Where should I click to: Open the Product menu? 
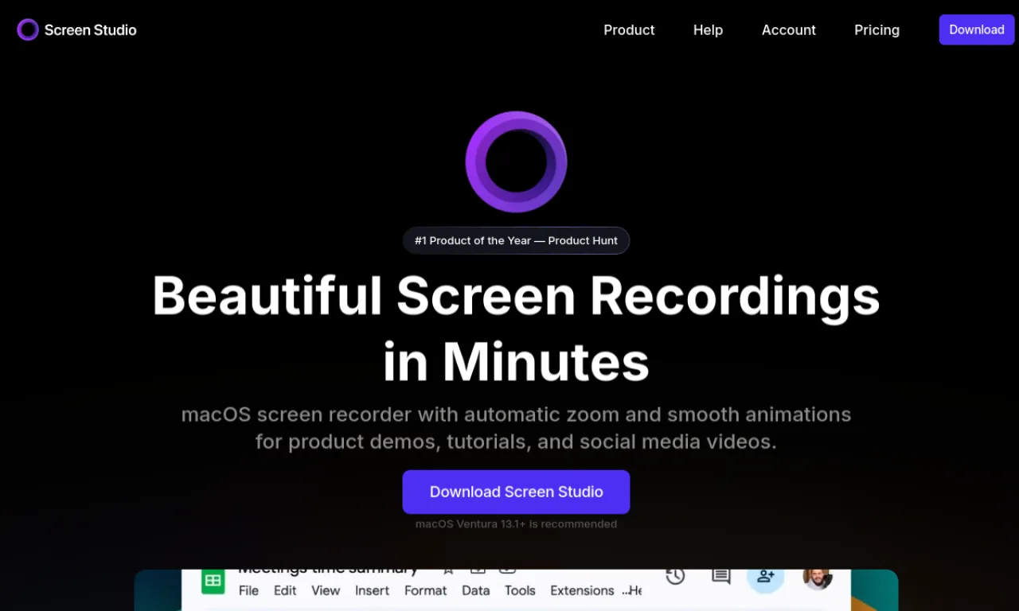click(629, 29)
